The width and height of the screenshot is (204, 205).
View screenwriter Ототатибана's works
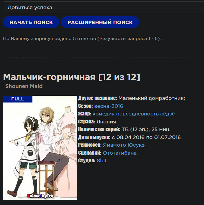click(120, 153)
